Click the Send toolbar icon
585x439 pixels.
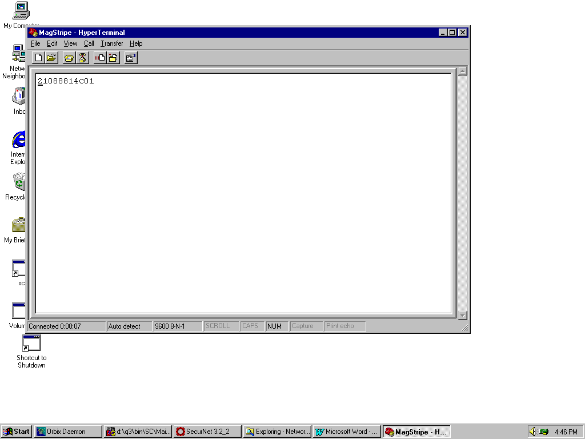point(100,58)
